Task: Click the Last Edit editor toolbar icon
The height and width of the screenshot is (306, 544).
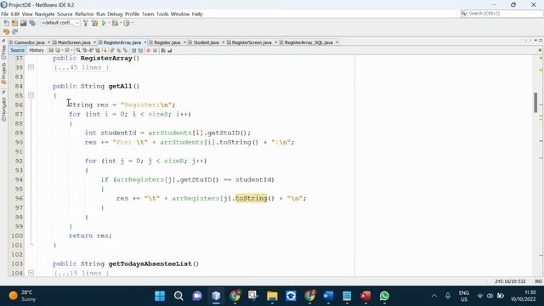Action: click(x=51, y=50)
